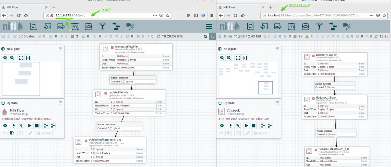The image size is (391, 167).
Task: Add Funnel in left window's NiFi toolbar
Action: click(x=102, y=26)
